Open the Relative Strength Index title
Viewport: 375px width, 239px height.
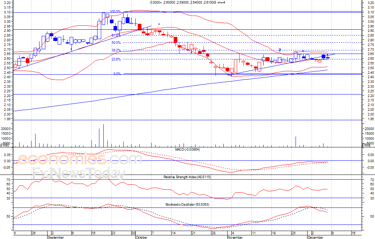pos(187,177)
